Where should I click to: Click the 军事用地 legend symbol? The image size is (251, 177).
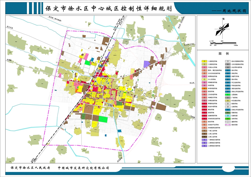228,113
